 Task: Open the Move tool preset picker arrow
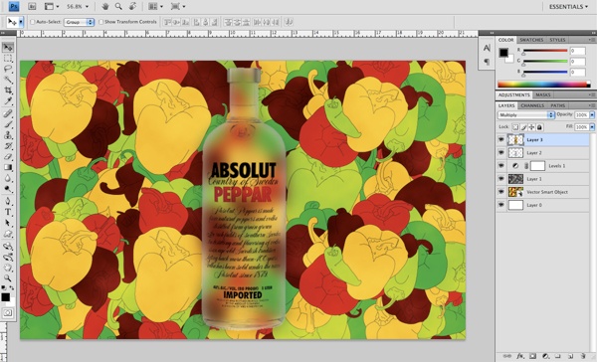click(x=21, y=22)
